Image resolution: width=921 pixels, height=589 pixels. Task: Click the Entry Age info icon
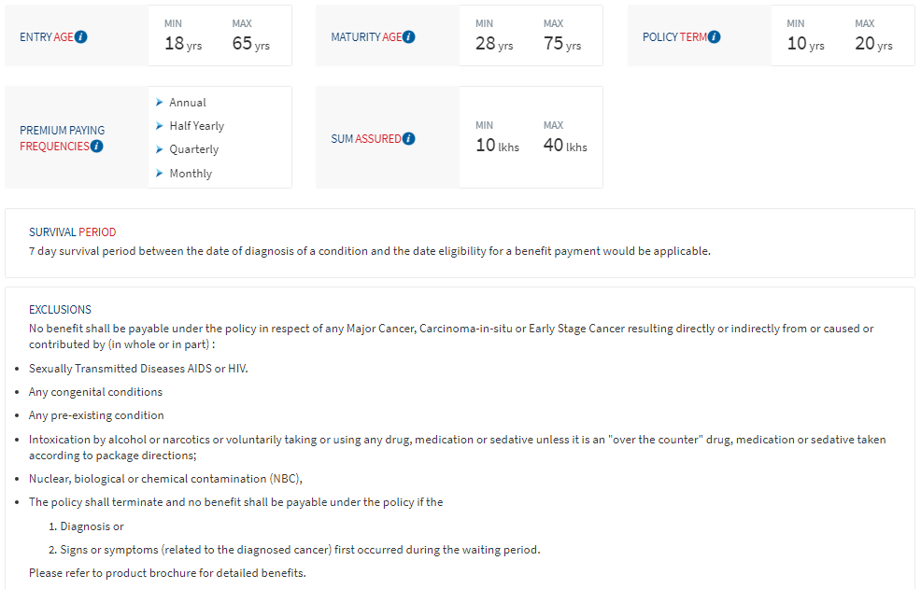click(x=81, y=37)
